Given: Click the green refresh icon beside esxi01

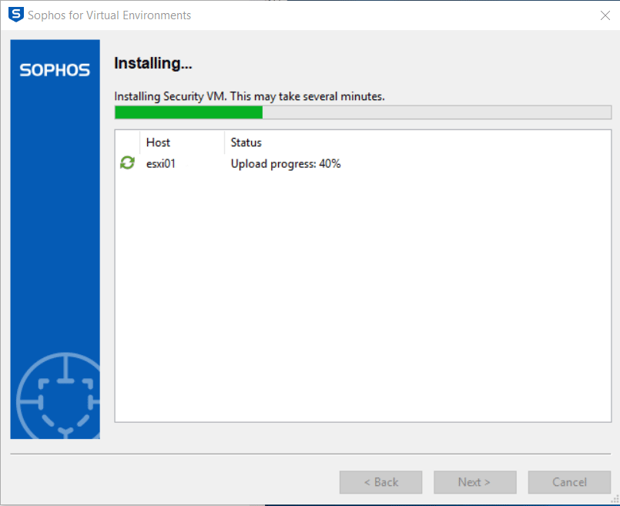Looking at the screenshot, I should (x=127, y=163).
